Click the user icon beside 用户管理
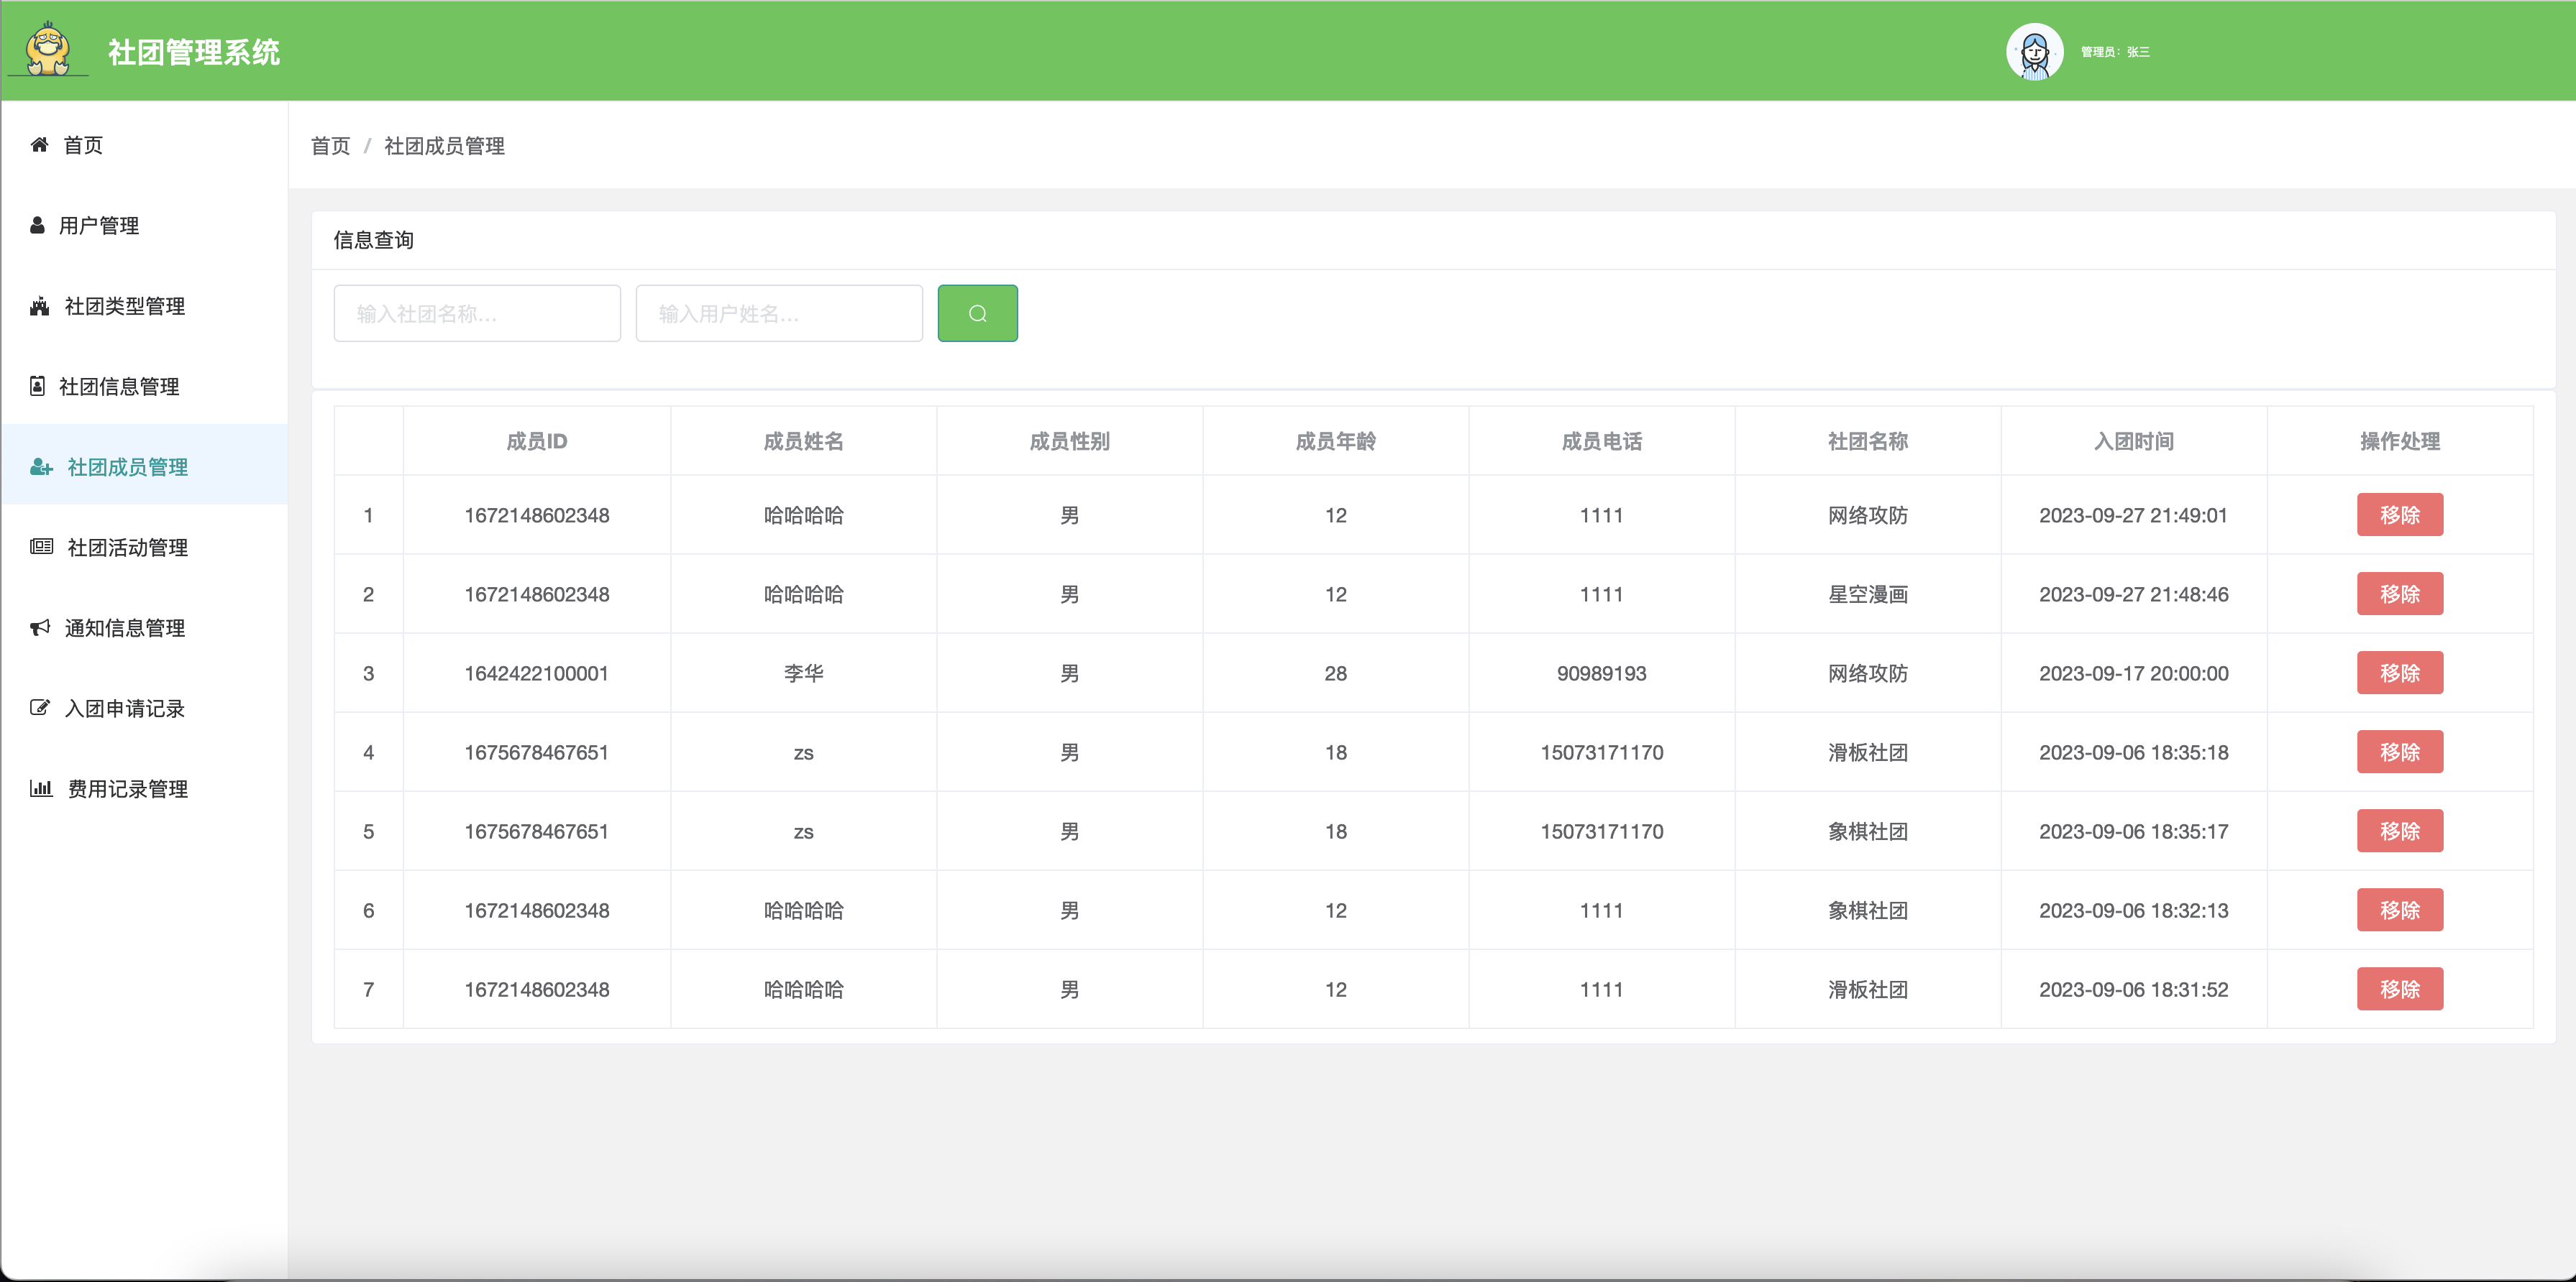Viewport: 2576px width, 1282px height. (x=37, y=225)
